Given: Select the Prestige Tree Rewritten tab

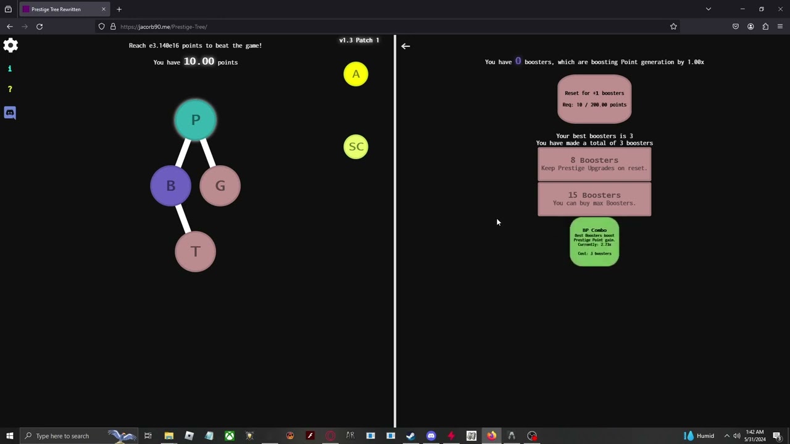Looking at the screenshot, I should pos(64,9).
